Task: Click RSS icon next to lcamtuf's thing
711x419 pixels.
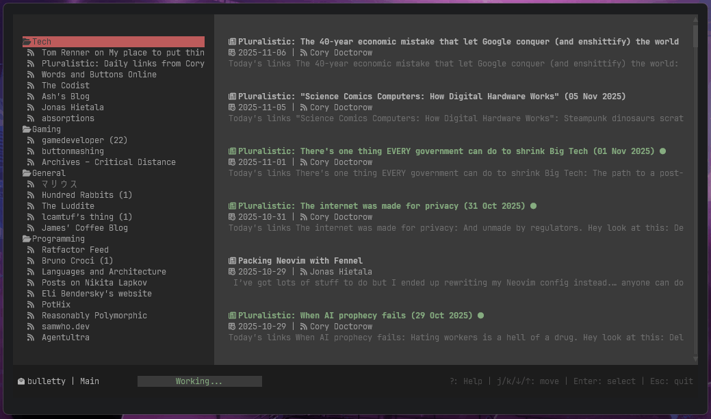Action: tap(31, 217)
